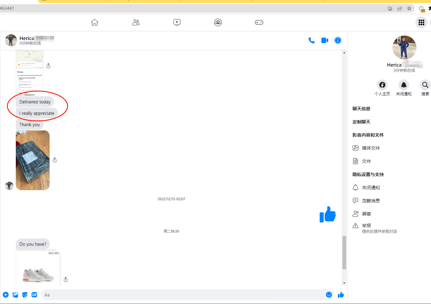Expand the 聊天信息 section
Viewport: 431px width, 304px height.
pos(361,109)
